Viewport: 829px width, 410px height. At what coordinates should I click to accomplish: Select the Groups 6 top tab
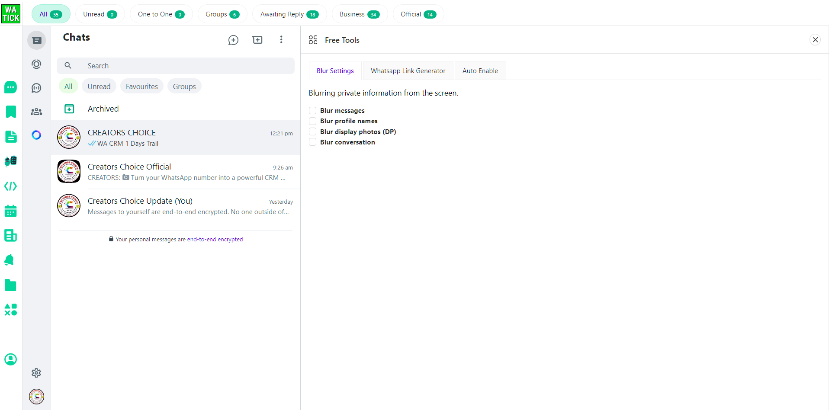click(222, 14)
